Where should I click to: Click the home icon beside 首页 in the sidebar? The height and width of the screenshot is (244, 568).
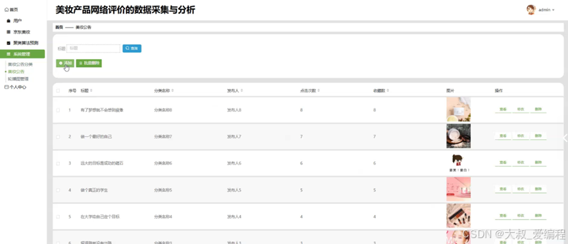(x=7, y=10)
